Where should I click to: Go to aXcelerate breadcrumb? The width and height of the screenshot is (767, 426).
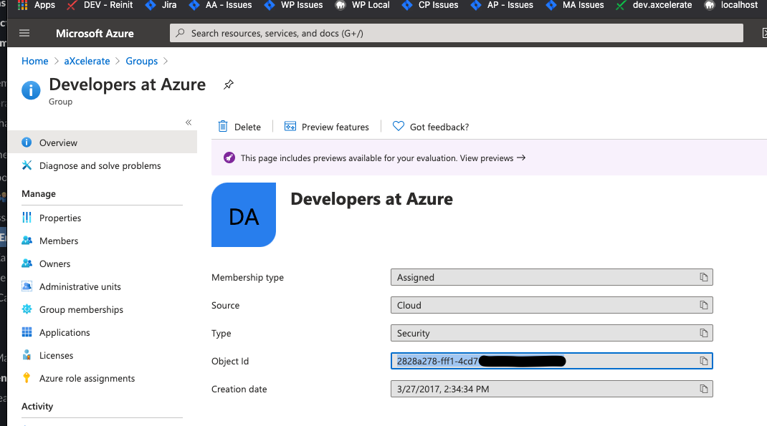coord(87,61)
